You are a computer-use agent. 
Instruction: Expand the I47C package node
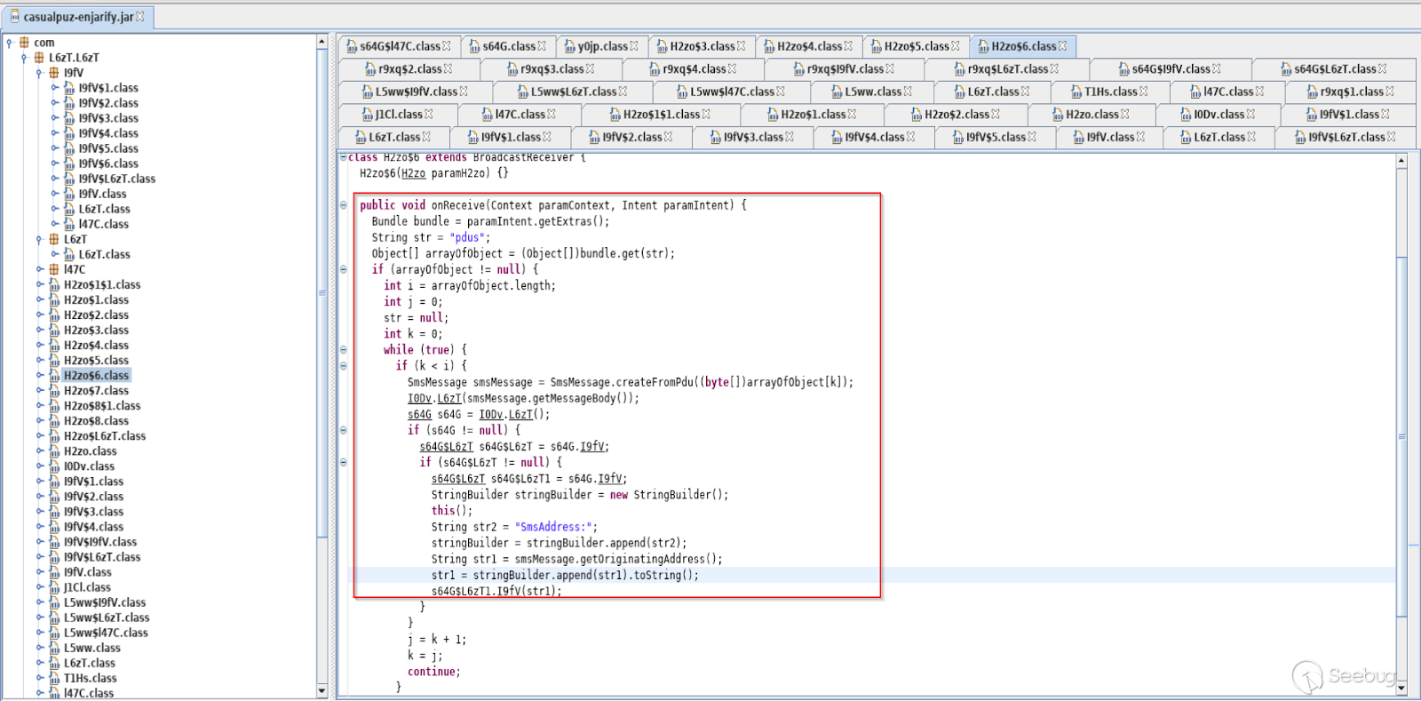pyautogui.click(x=40, y=270)
